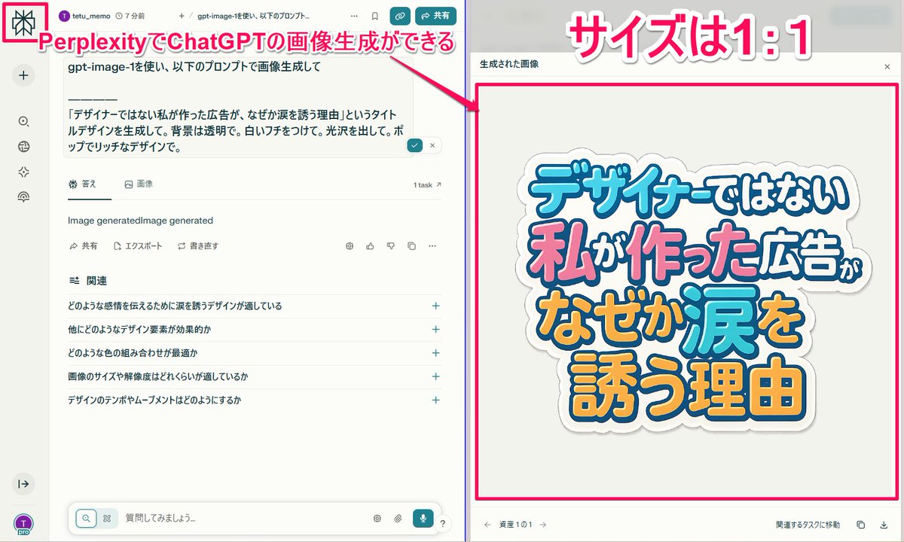
Task: Copy the generated image using the copy icon
Action: (861, 523)
